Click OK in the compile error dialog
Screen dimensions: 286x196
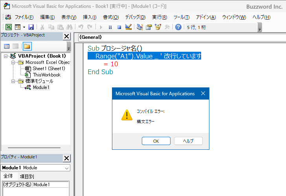pos(156,141)
